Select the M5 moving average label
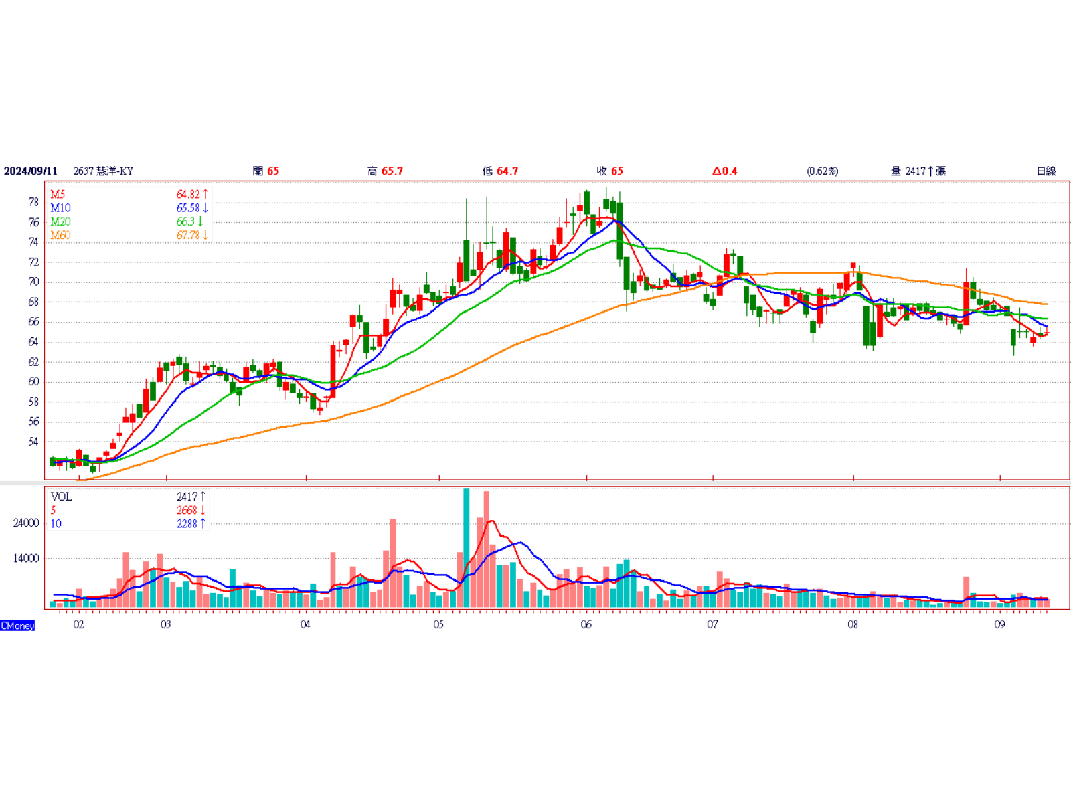This screenshot has width=1071, height=803. click(x=58, y=194)
